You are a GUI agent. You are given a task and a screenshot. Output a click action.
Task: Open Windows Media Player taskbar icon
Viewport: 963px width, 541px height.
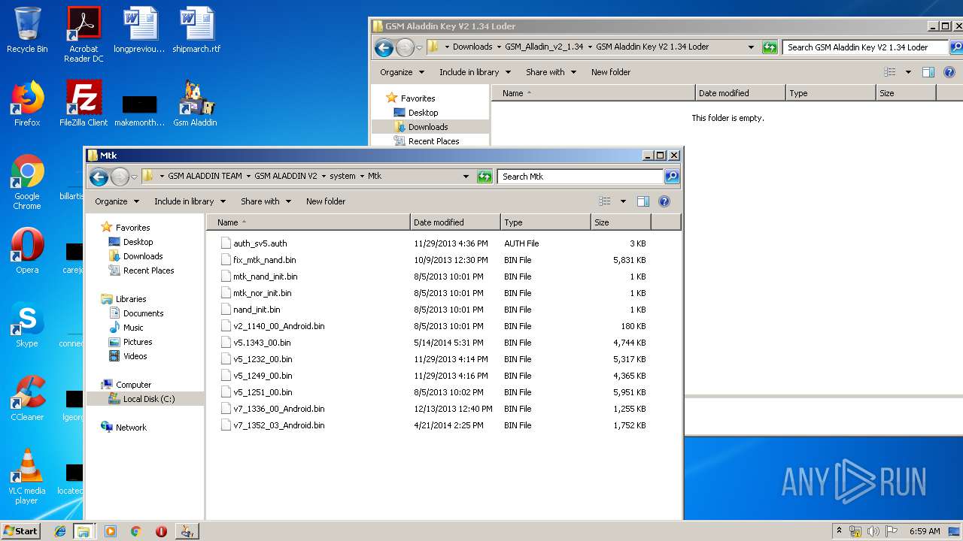tap(111, 531)
